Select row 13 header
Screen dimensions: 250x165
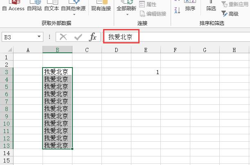coord(7,146)
